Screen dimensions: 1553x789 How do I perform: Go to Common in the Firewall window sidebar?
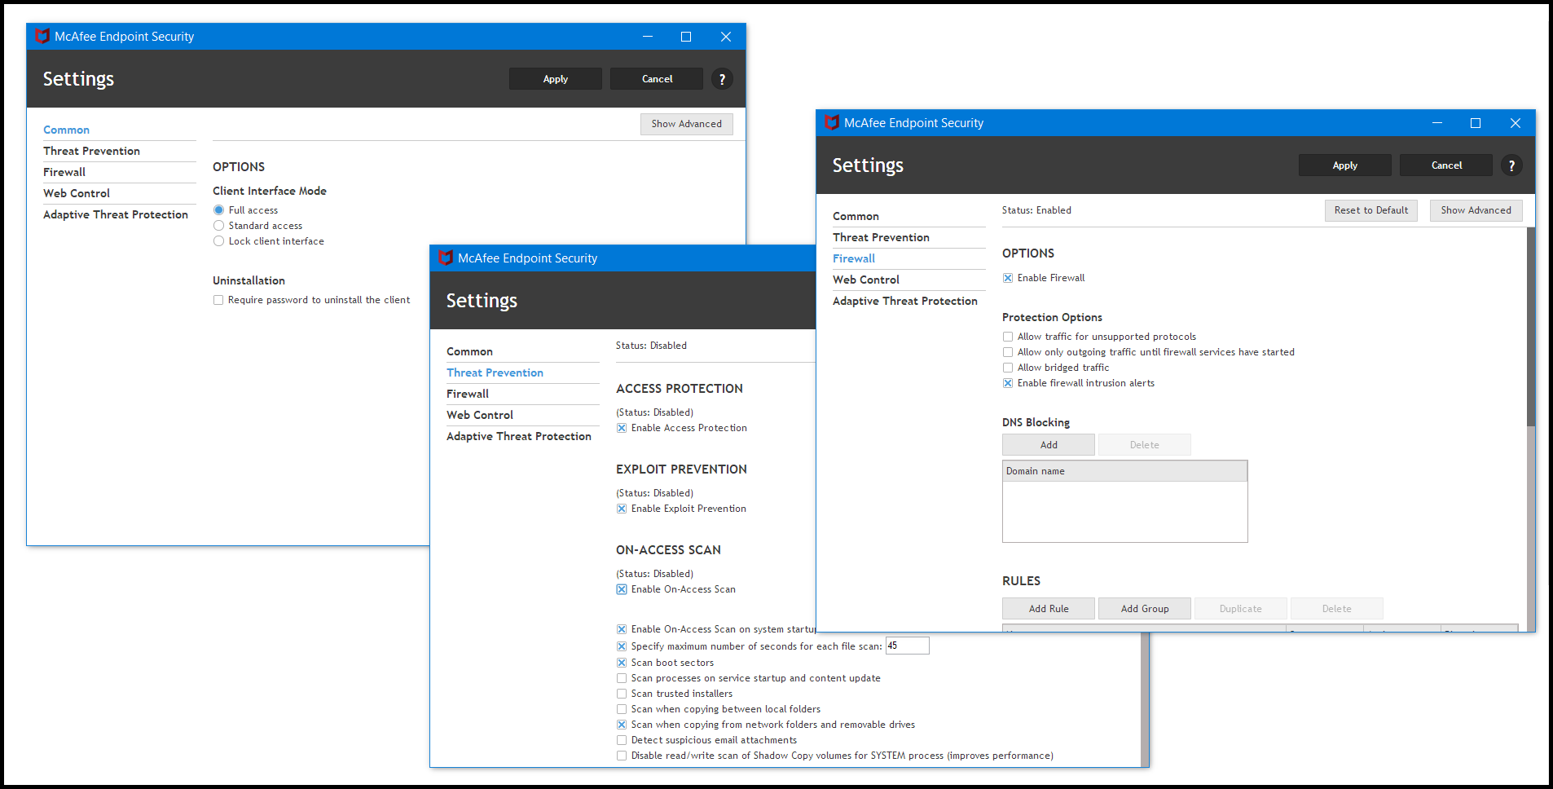856,216
